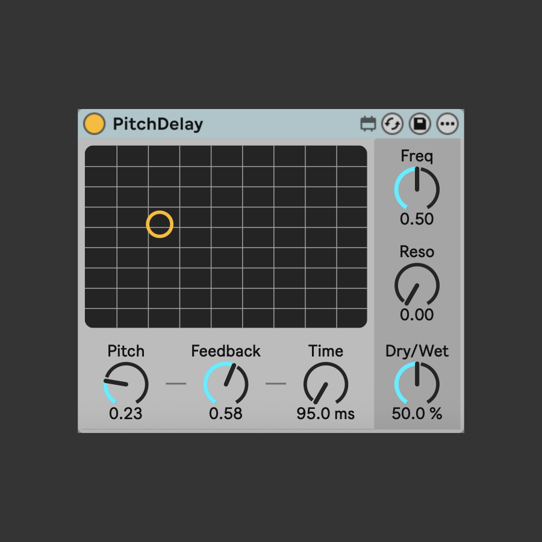The height and width of the screenshot is (542, 542).
Task: Select the 0.58 Feedback value field
Action: tap(226, 413)
